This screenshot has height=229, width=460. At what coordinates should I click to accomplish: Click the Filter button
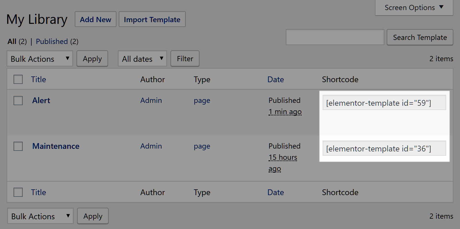[x=185, y=59]
